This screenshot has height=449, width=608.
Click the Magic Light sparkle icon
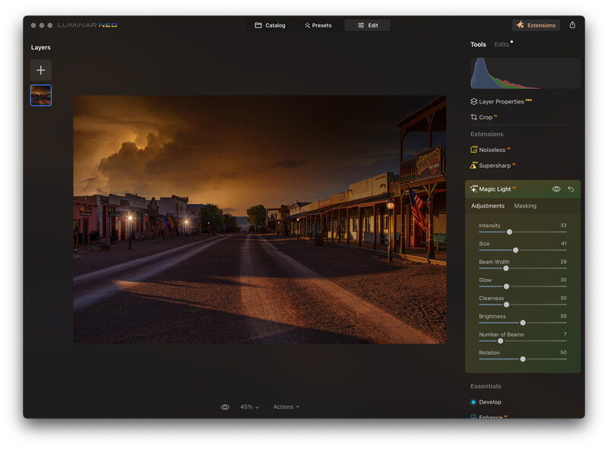(473, 189)
